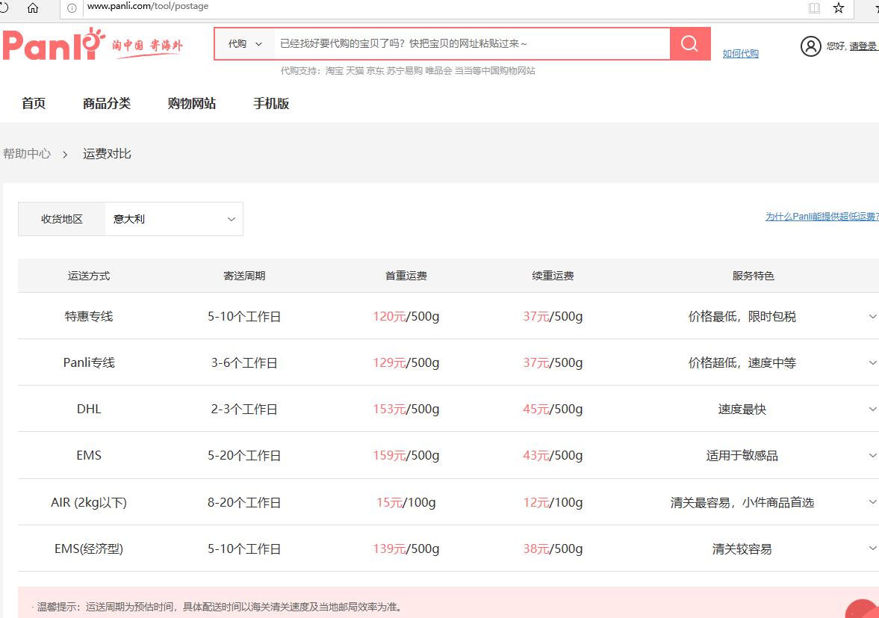Open the 代购 search type dropdown

243,43
